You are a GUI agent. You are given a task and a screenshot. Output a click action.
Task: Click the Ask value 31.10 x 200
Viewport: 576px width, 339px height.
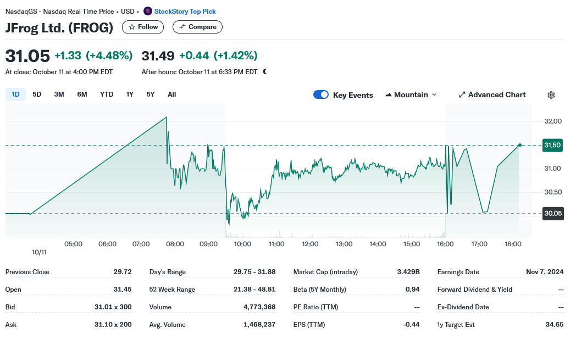tap(113, 324)
